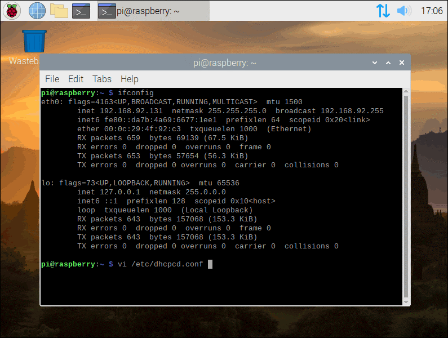Click the 17:06 clock in the panel
The height and width of the screenshot is (338, 448).
[432, 11]
